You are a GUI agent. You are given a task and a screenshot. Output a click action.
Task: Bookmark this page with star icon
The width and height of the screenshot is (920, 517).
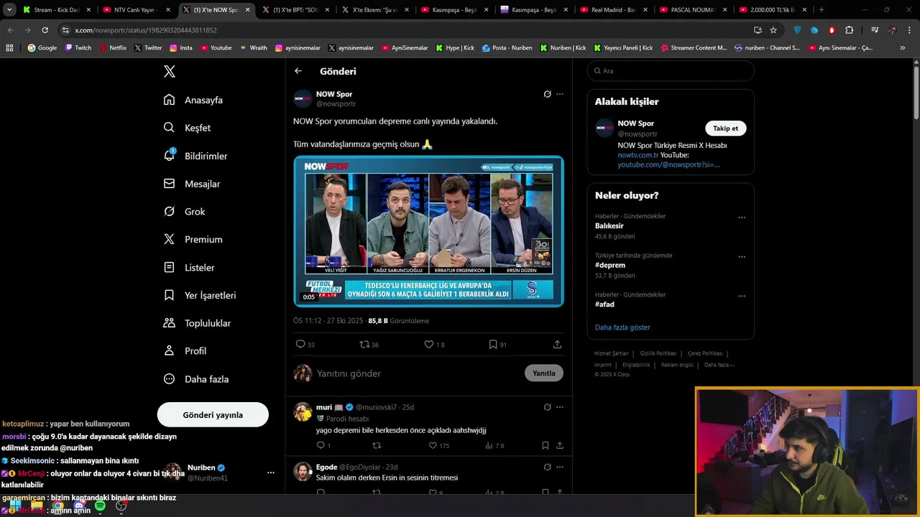coord(773,30)
